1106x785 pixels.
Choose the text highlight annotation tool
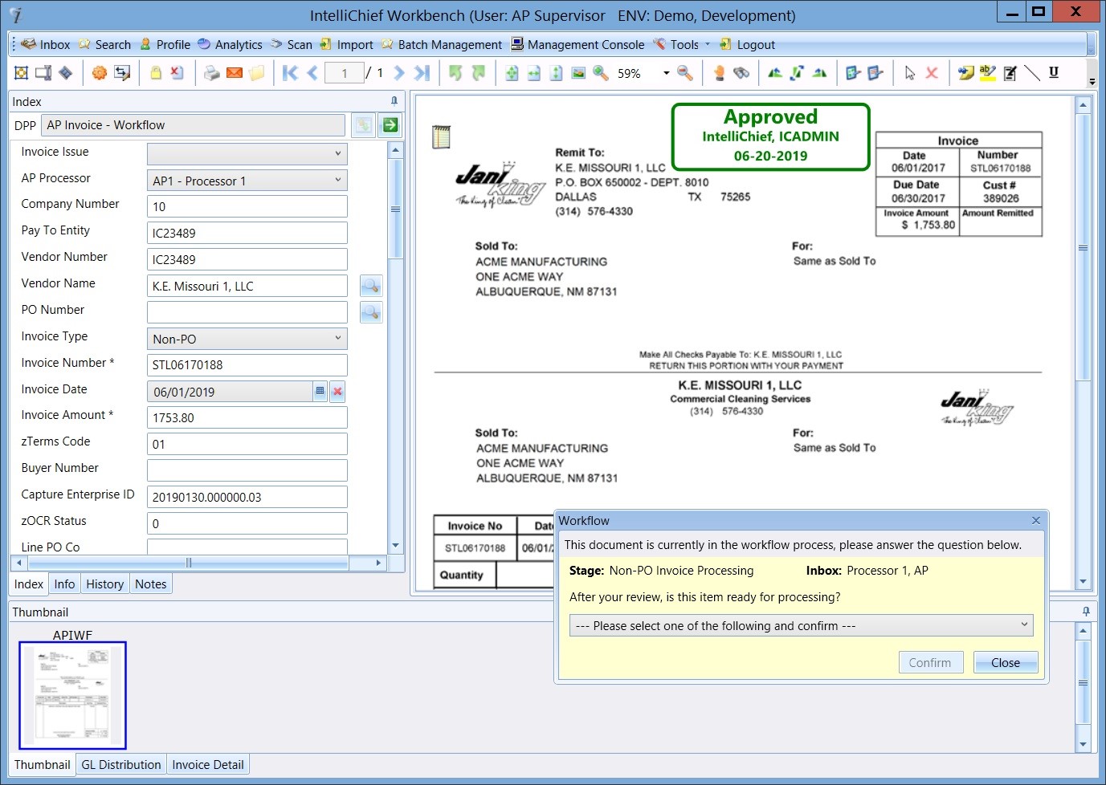coord(986,72)
